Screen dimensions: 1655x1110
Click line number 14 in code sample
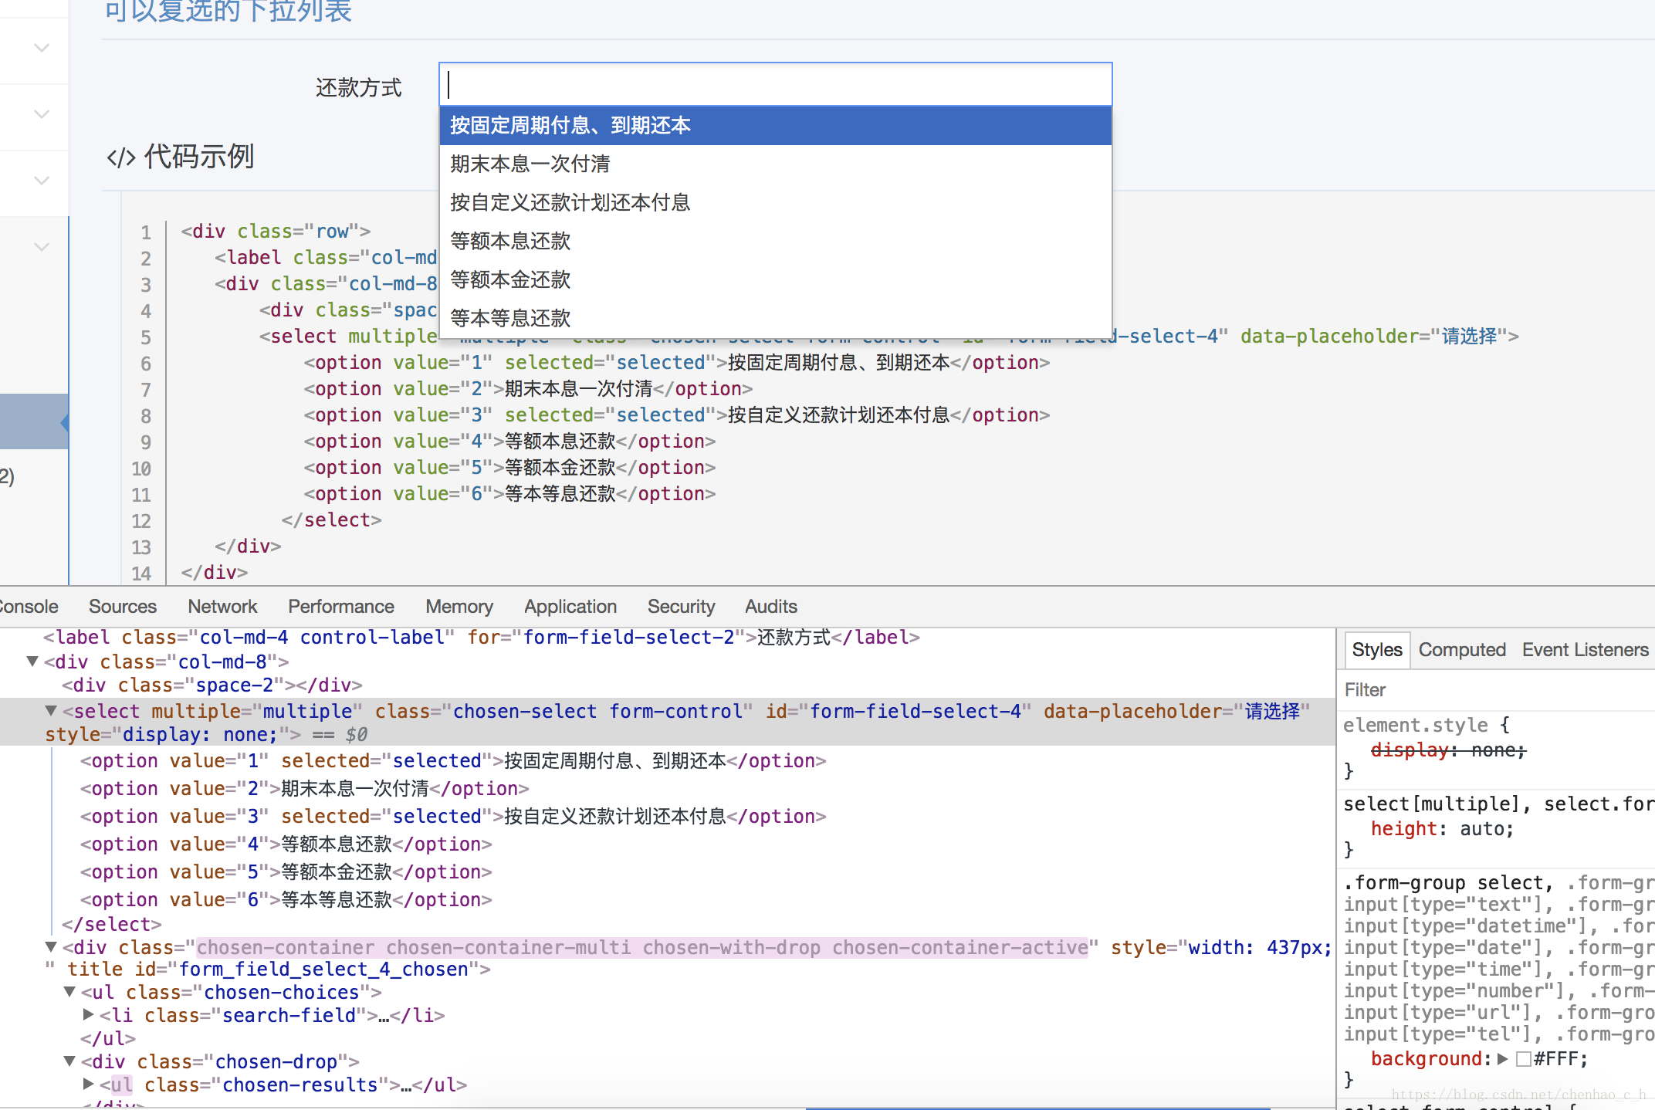pos(141,574)
